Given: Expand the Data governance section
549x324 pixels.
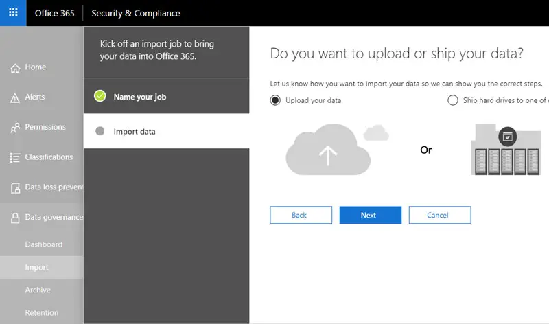Looking at the screenshot, I should tap(53, 218).
